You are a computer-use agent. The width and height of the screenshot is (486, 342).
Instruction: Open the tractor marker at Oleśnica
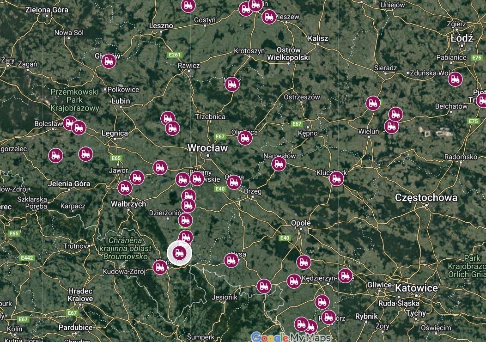tap(245, 138)
